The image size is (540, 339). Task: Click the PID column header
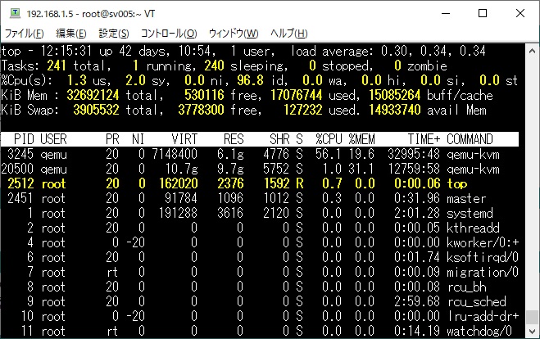tap(24, 139)
